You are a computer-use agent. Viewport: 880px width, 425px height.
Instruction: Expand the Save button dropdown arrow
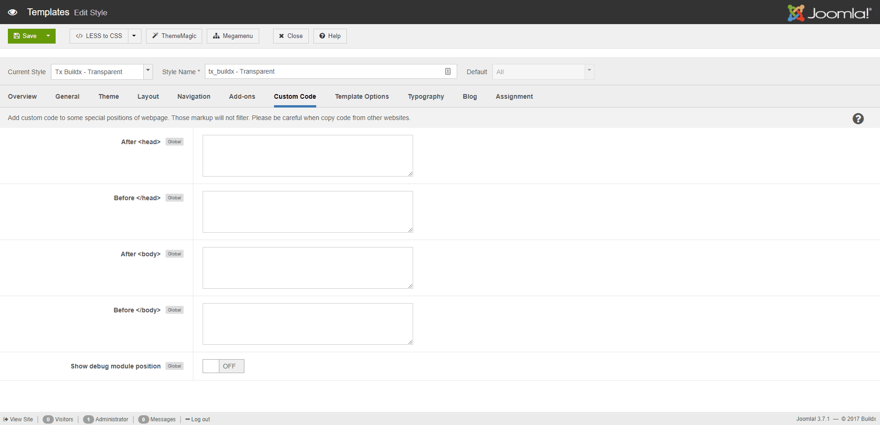click(48, 36)
